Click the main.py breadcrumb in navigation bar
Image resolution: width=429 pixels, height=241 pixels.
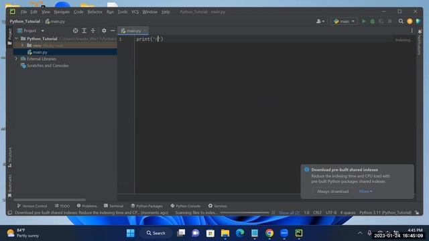click(x=55, y=21)
